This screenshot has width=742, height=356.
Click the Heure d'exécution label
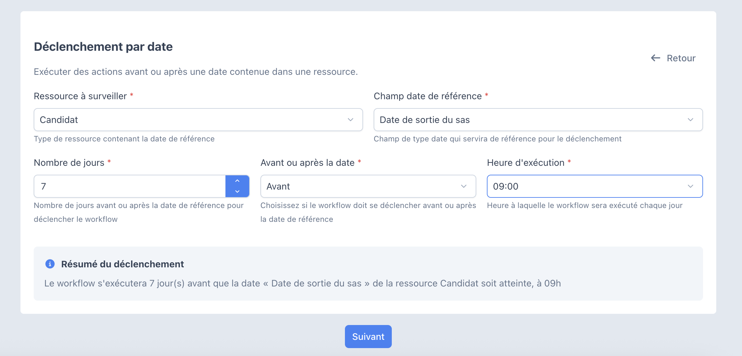click(526, 163)
